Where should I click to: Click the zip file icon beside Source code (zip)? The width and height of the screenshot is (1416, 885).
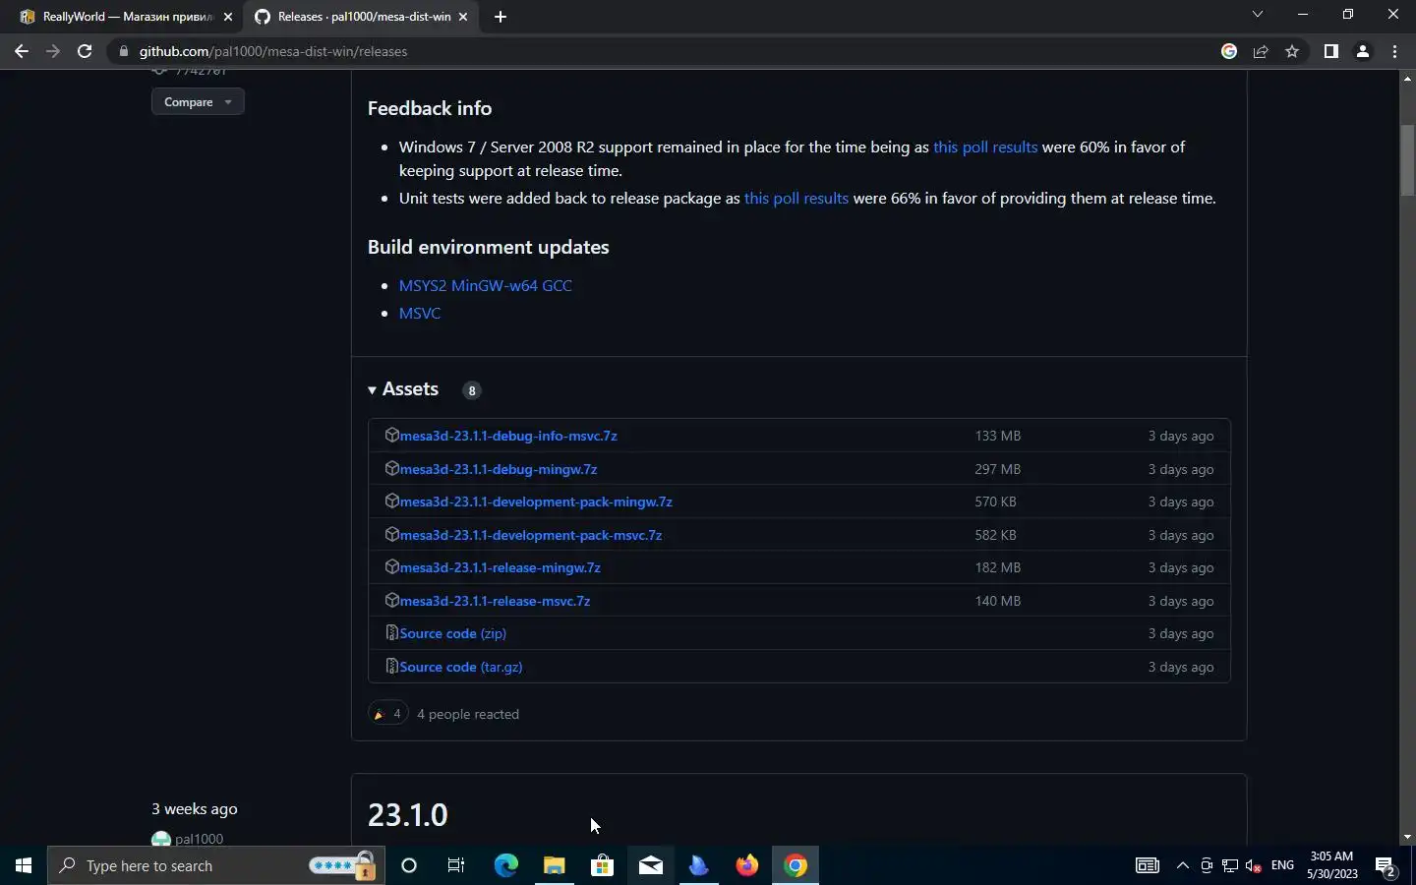tap(391, 633)
